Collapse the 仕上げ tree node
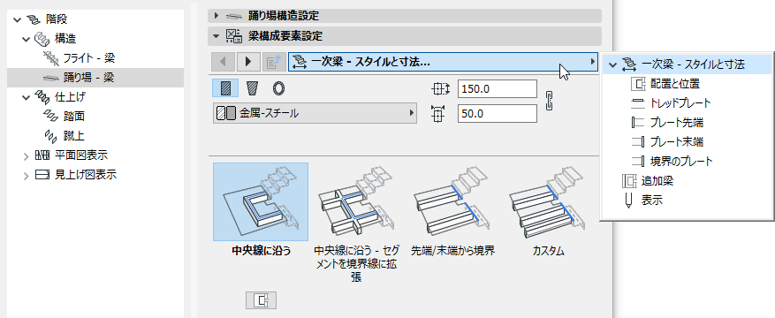 click(27, 97)
